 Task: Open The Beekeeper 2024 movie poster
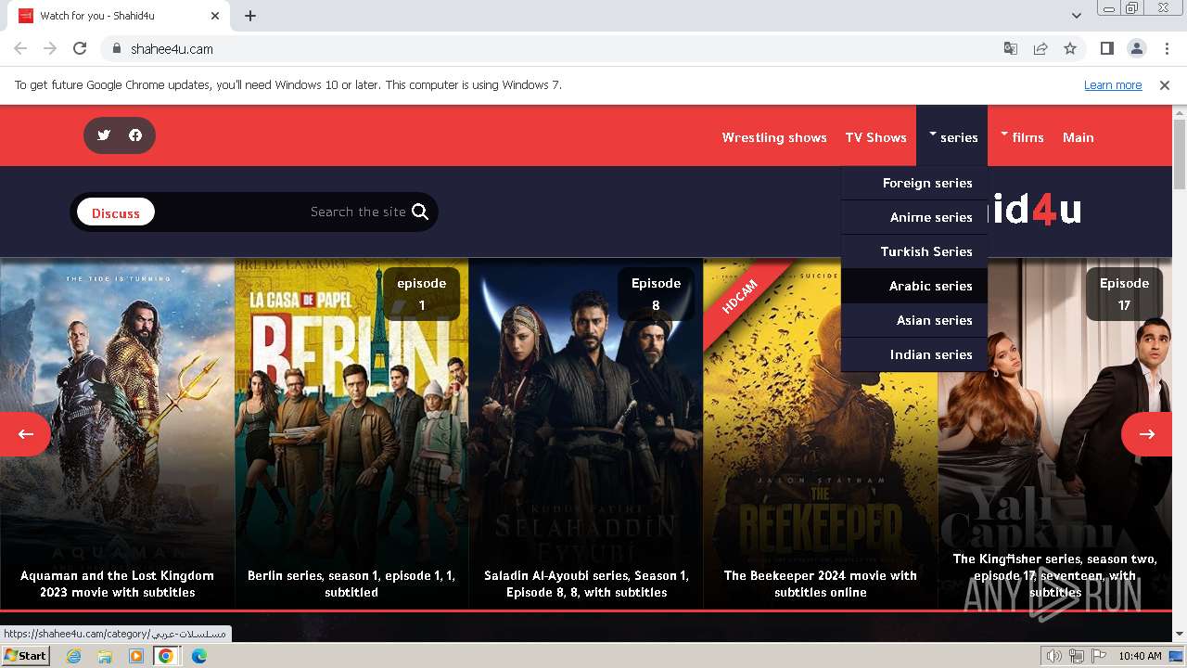[x=821, y=433]
